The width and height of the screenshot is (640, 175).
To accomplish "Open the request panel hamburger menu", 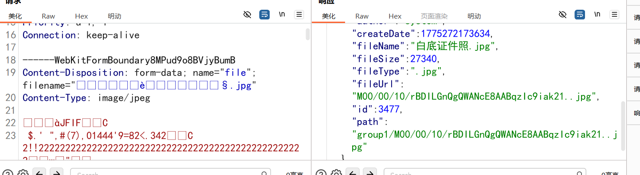I will click(299, 15).
